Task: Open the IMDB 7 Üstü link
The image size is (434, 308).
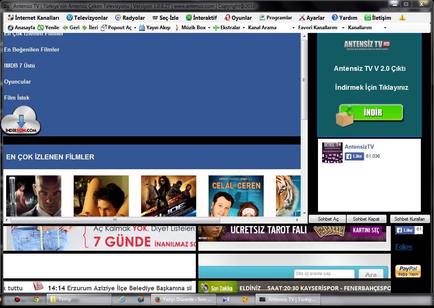Action: 19,65
